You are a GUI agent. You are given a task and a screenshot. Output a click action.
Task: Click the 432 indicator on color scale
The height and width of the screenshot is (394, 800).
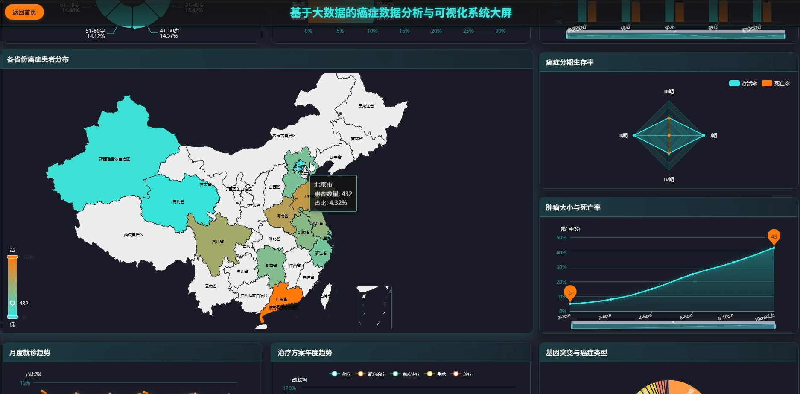(x=12, y=303)
